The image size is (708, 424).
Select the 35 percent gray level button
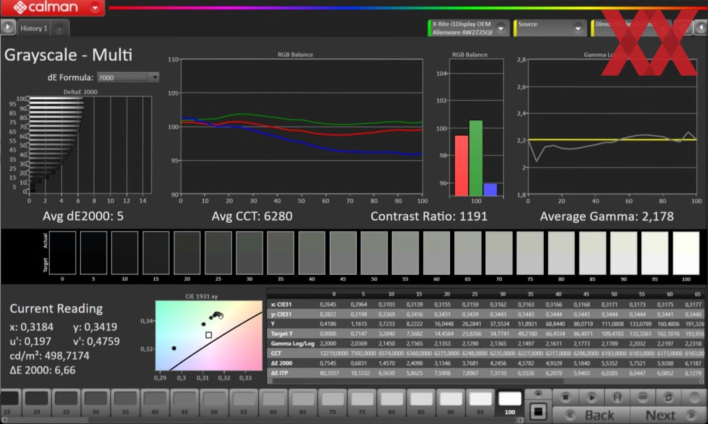click(125, 403)
